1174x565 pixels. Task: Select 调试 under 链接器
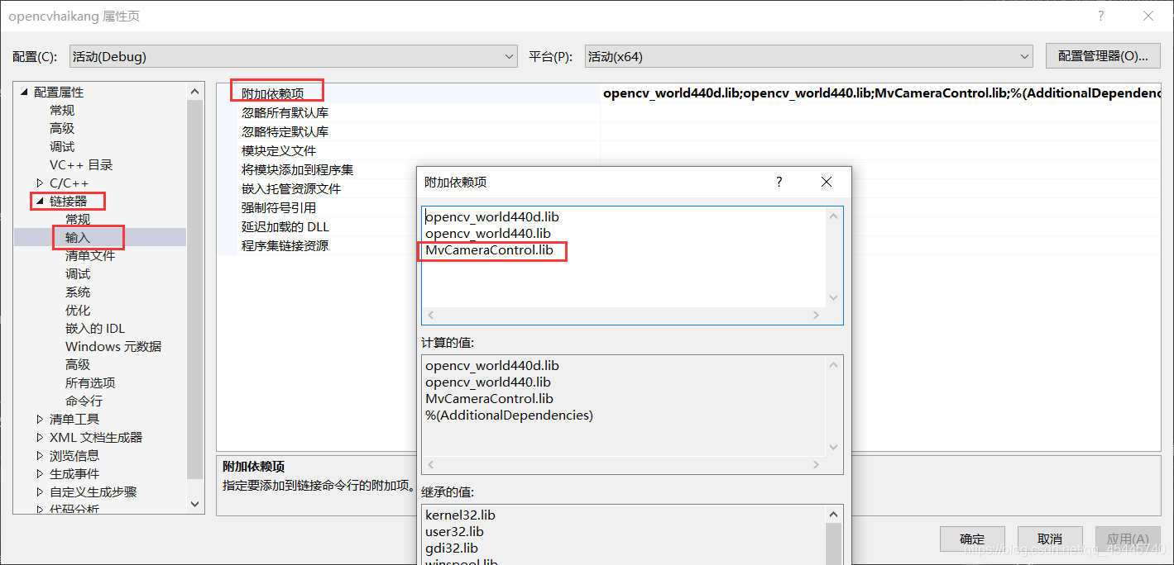[x=78, y=273]
